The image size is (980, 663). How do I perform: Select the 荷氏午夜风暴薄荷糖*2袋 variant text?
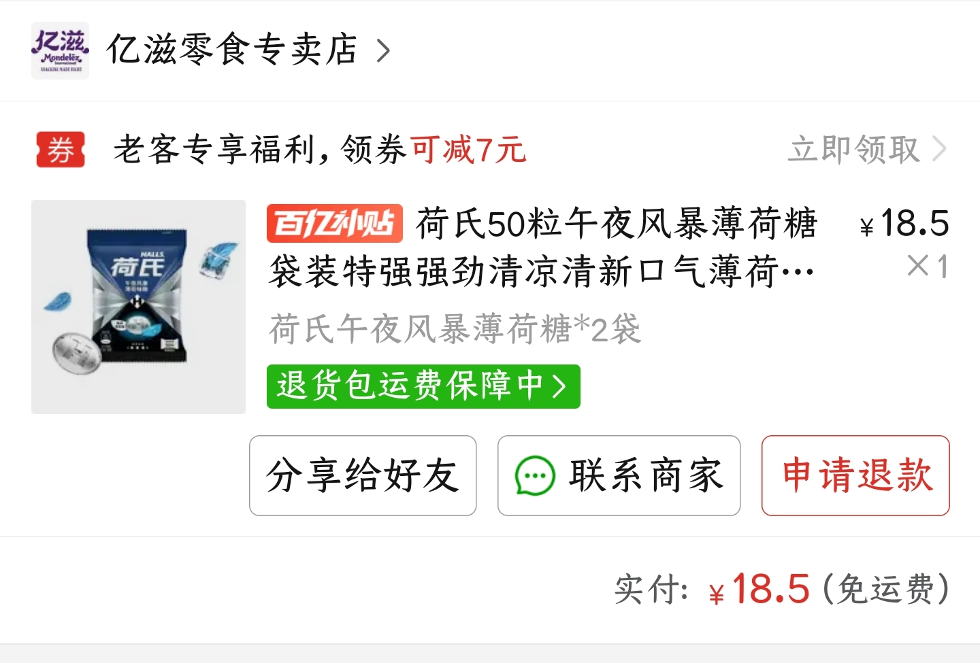point(455,329)
